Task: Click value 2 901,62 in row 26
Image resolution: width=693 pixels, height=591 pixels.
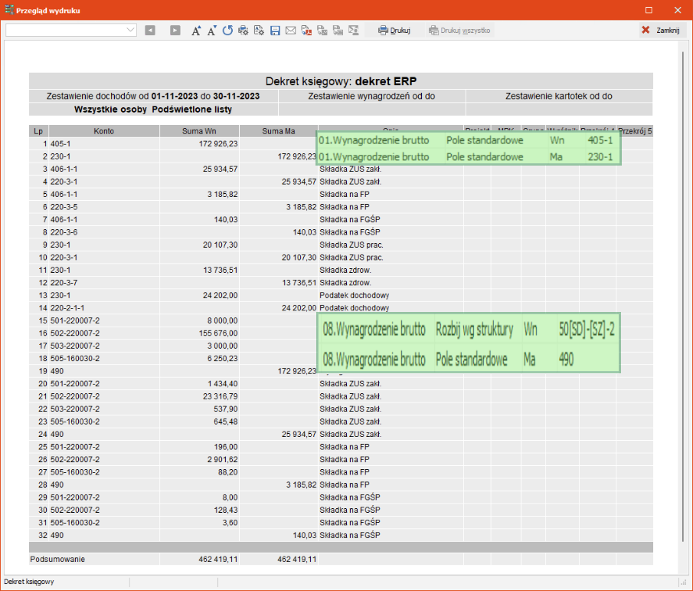Action: coord(222,460)
